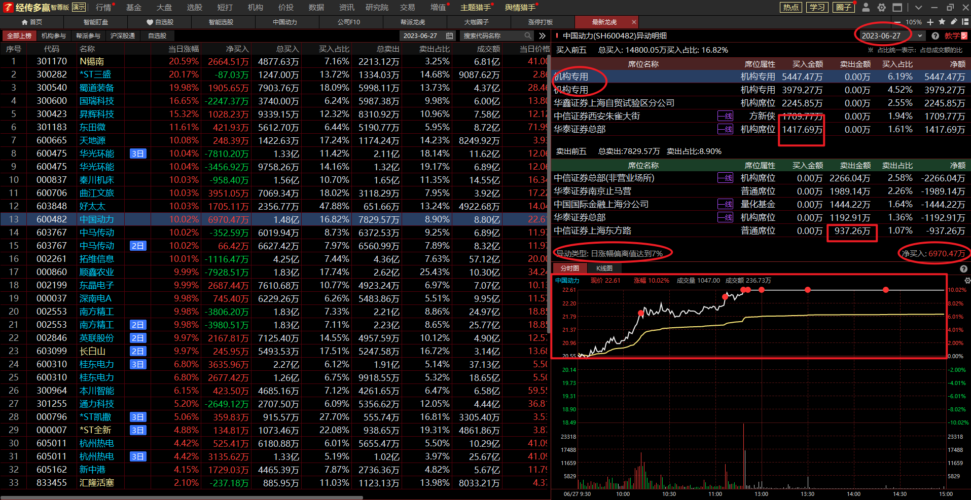Switch to the 智能盯盘 tab
Screen dimensions: 971x500
tap(96, 22)
